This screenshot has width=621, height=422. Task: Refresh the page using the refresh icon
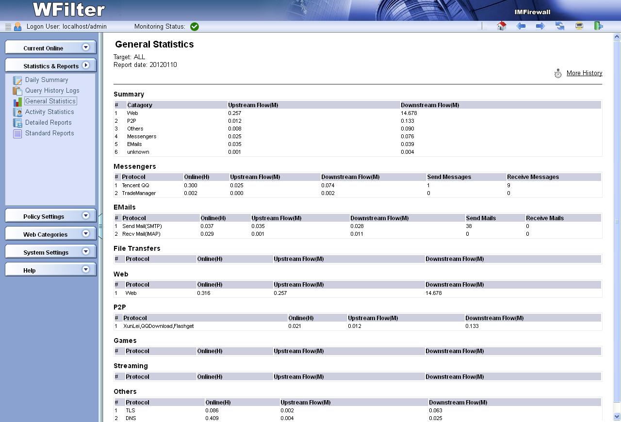tap(560, 26)
